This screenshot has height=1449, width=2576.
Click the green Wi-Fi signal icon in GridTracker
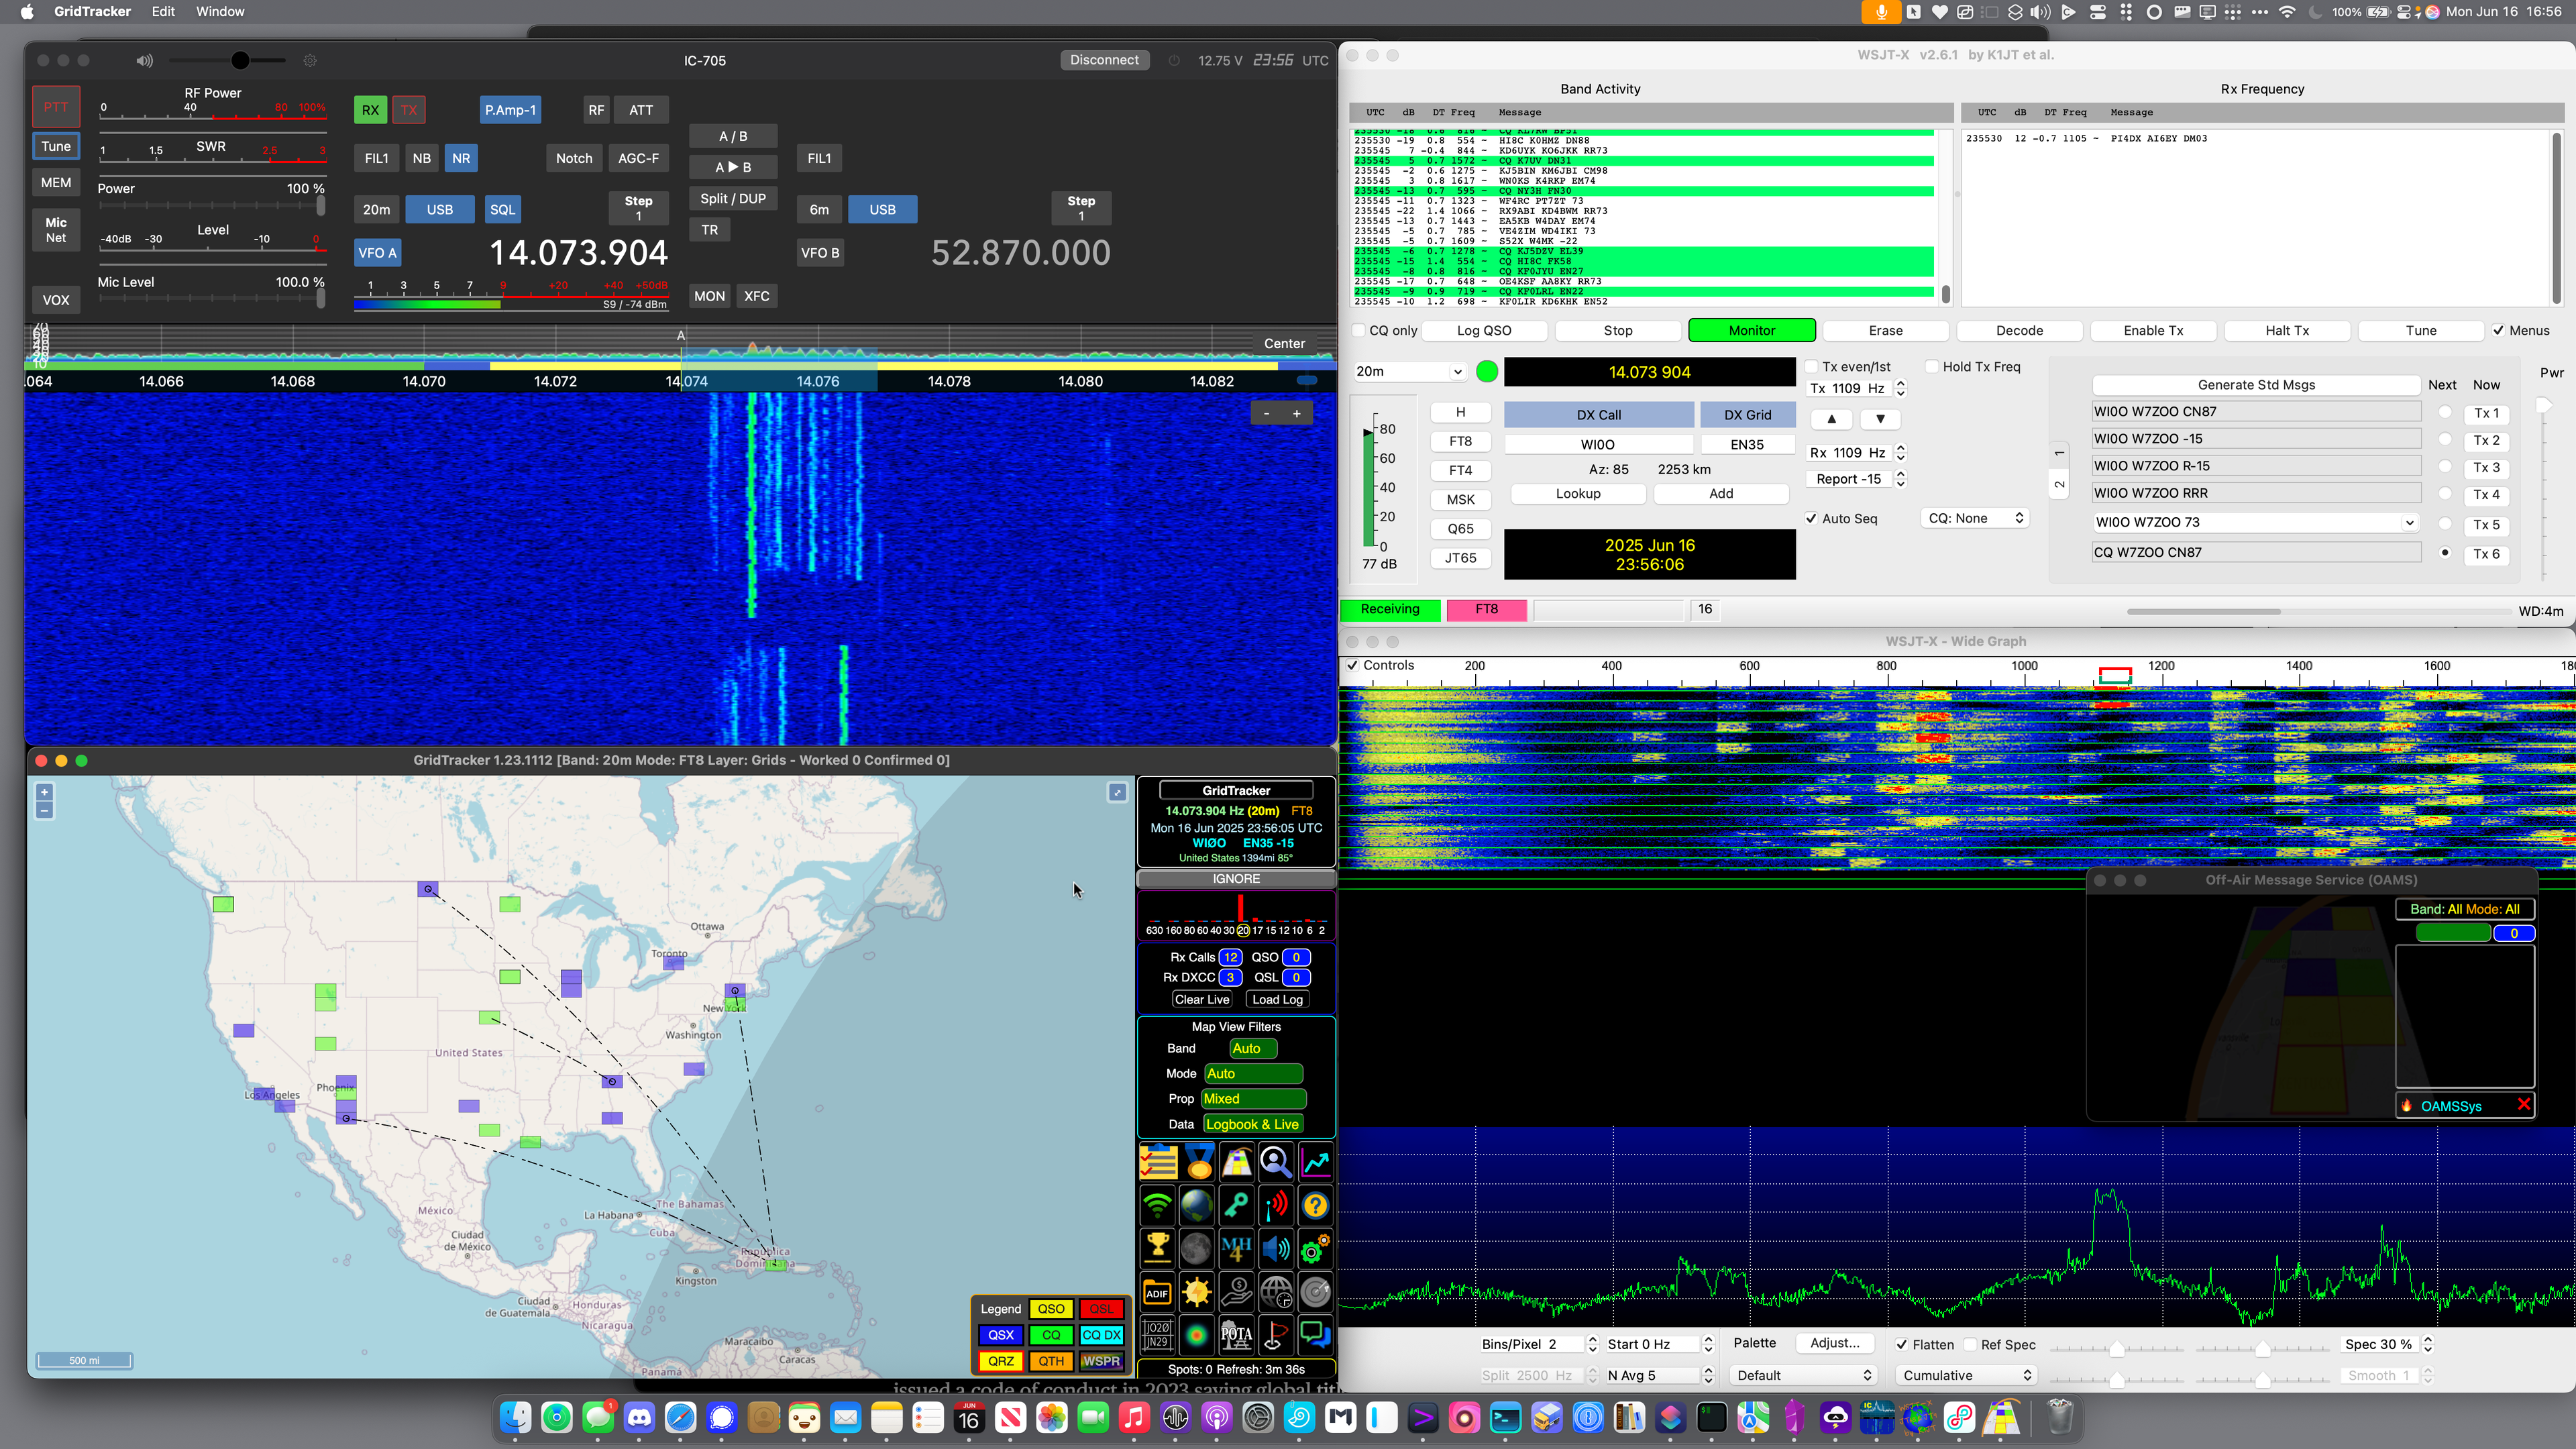click(1158, 1206)
